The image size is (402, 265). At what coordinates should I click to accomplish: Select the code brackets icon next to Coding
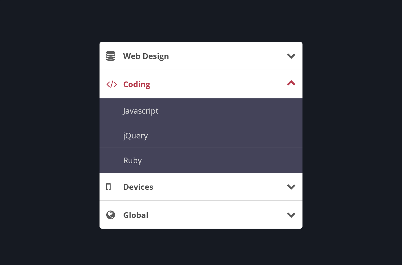(111, 84)
